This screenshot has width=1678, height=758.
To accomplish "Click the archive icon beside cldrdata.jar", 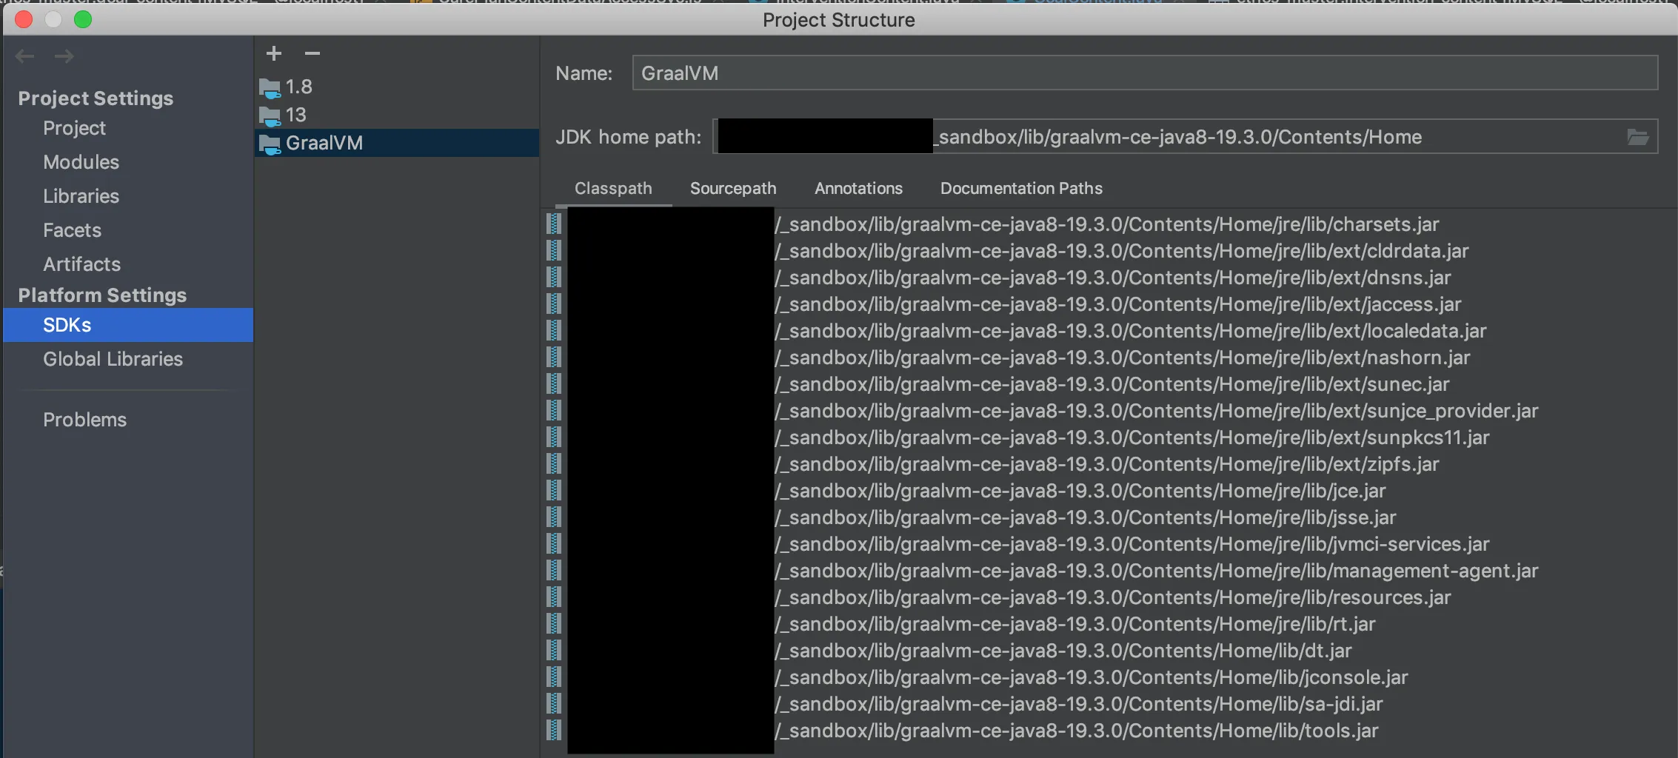I will click(x=554, y=251).
